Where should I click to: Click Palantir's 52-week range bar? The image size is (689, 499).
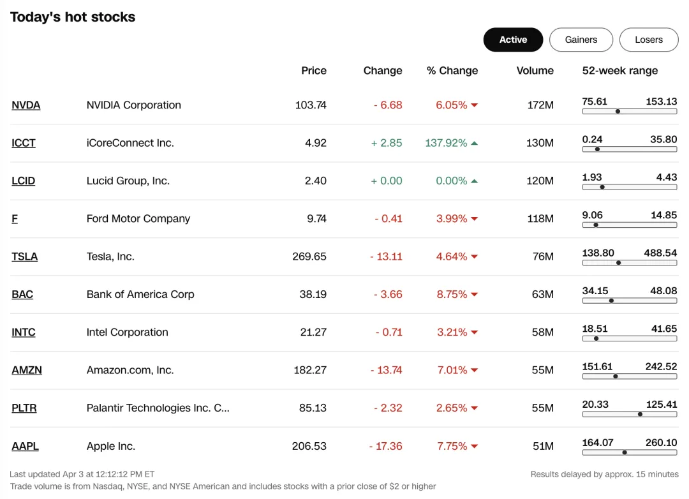[629, 414]
